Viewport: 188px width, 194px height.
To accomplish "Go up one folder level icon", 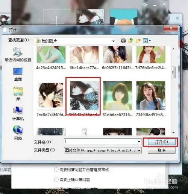I will tap(130, 41).
